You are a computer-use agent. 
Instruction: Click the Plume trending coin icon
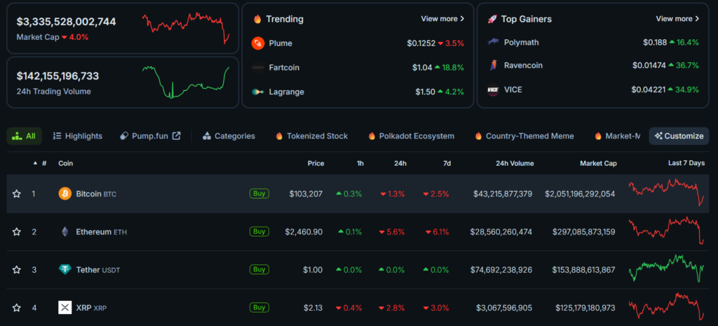[x=258, y=43]
